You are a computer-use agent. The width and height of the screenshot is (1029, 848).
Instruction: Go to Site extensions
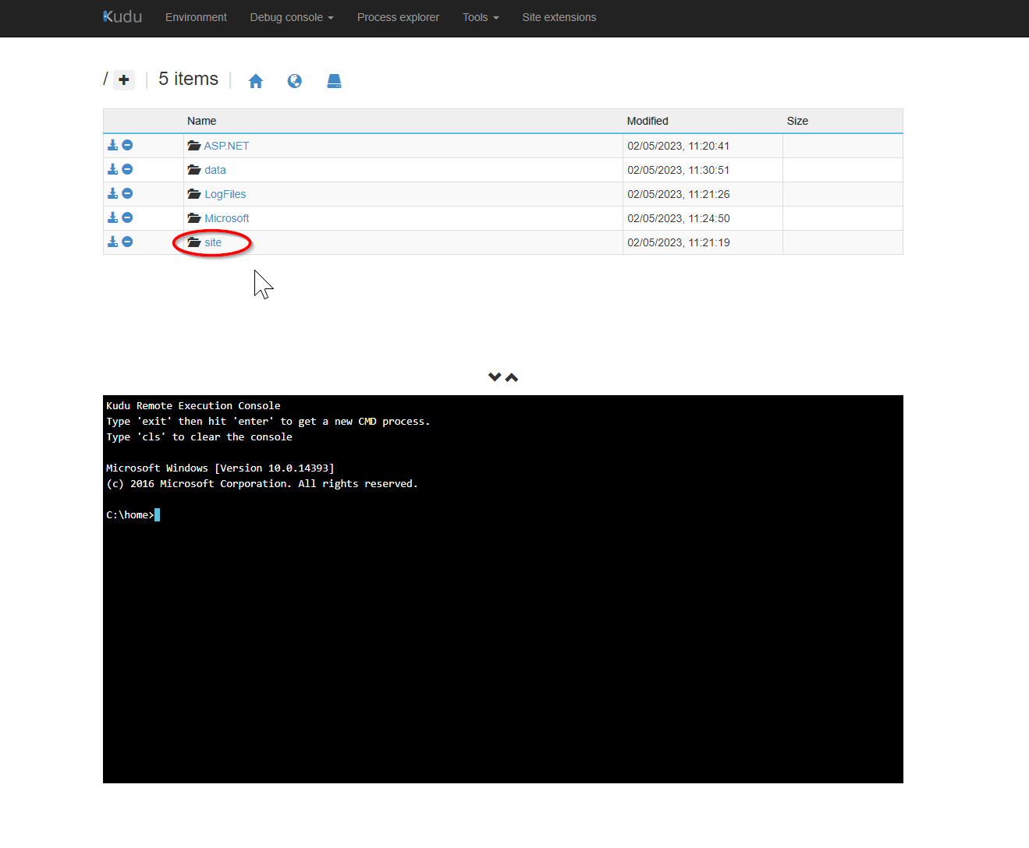pos(559,17)
